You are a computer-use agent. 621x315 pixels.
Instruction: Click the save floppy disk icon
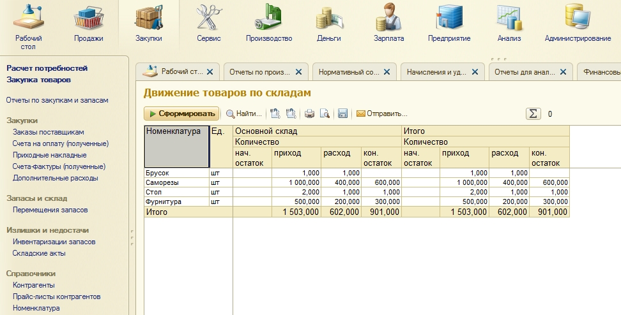coord(343,114)
